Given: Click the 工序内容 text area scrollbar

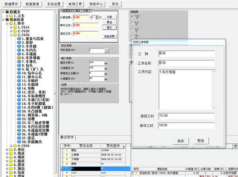Looking at the screenshot, I should pos(214,89).
